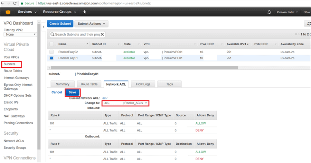Click the horizontal scrollbar left arrow
The width and height of the screenshot is (311, 163).
[x=49, y=68]
